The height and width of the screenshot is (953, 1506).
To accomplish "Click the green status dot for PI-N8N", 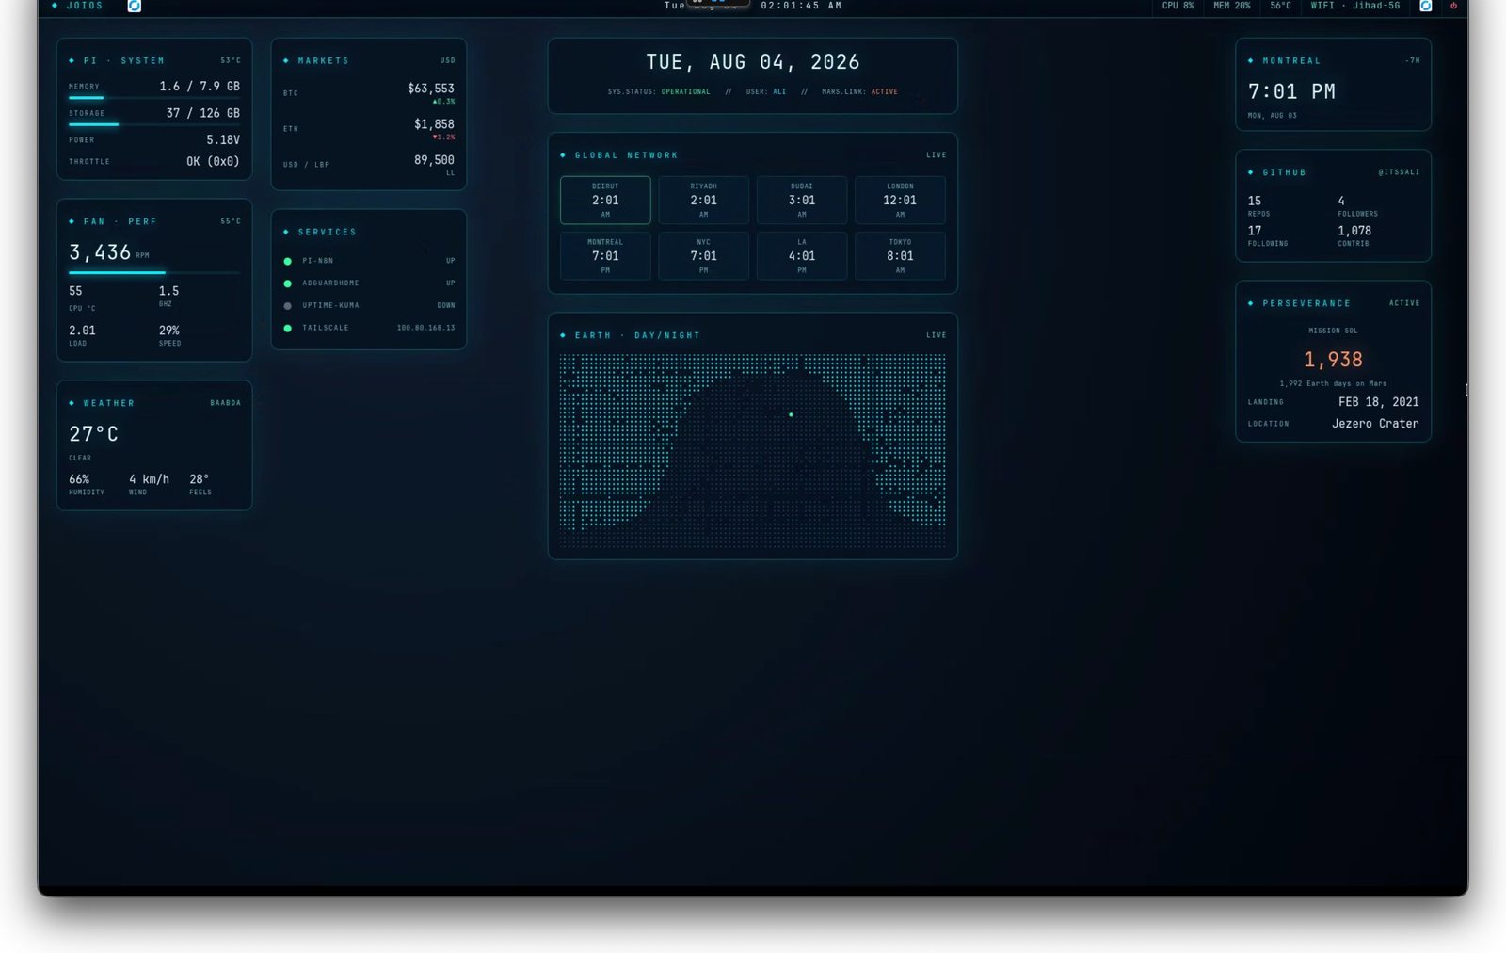I will pos(288,261).
